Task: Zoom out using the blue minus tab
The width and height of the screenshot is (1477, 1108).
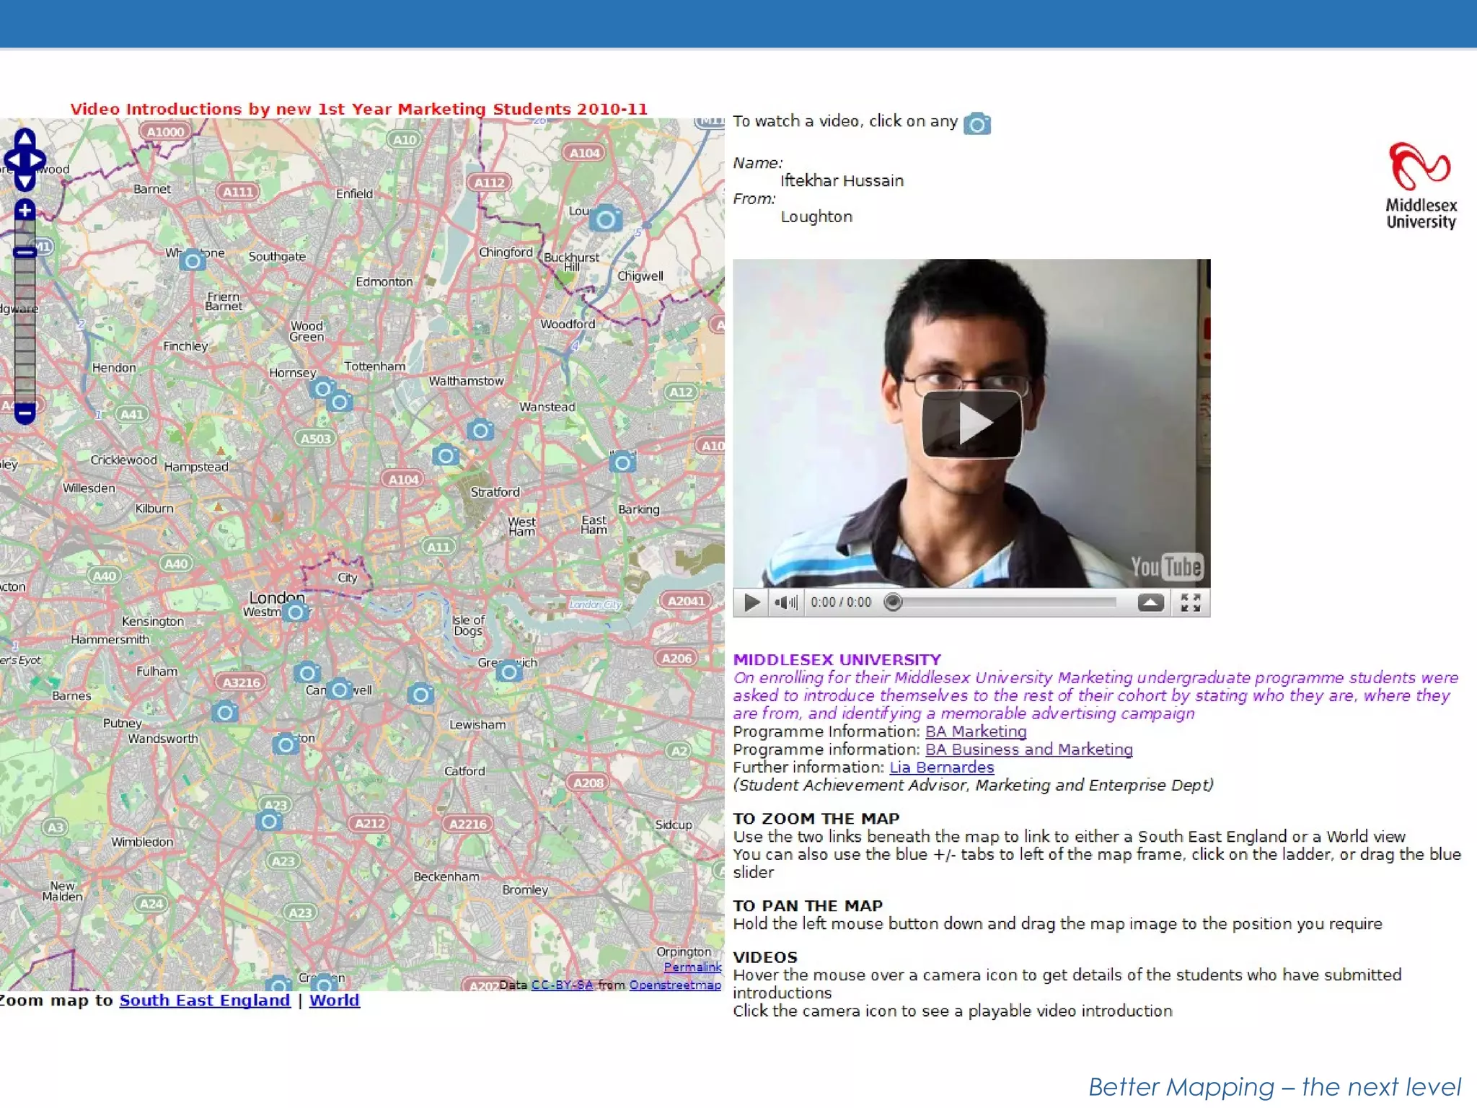Action: point(25,413)
